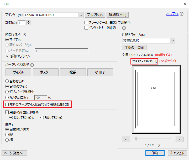Check PDFのページサイズに合わせて用紙を選択
Image resolution: width=189 pixels, height=160 pixels.
pyautogui.click(x=7, y=104)
